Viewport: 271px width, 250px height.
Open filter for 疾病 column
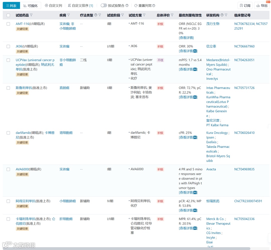click(69, 15)
